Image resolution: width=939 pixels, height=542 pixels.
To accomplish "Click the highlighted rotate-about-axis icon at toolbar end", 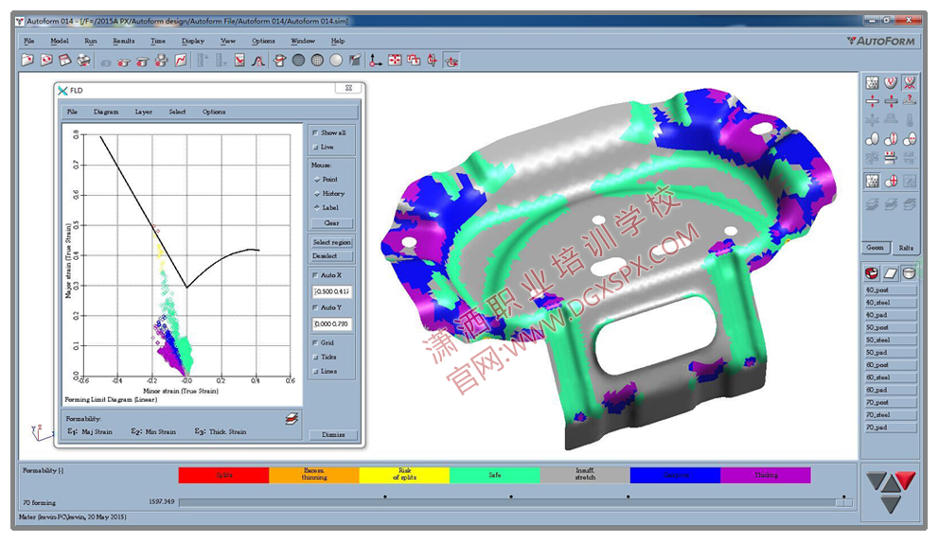I will pyautogui.click(x=452, y=60).
